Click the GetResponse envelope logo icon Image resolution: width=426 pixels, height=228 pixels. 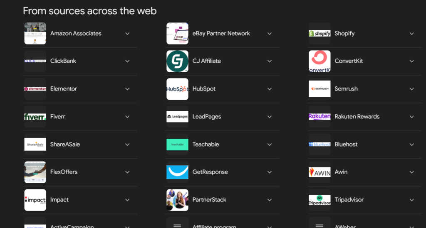pos(177,172)
